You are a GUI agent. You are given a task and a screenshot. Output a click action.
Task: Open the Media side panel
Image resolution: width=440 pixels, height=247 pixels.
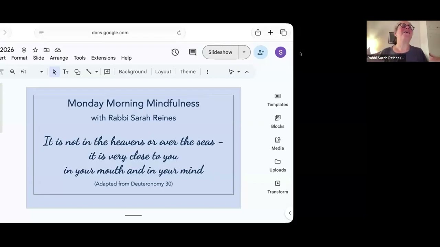(x=278, y=144)
